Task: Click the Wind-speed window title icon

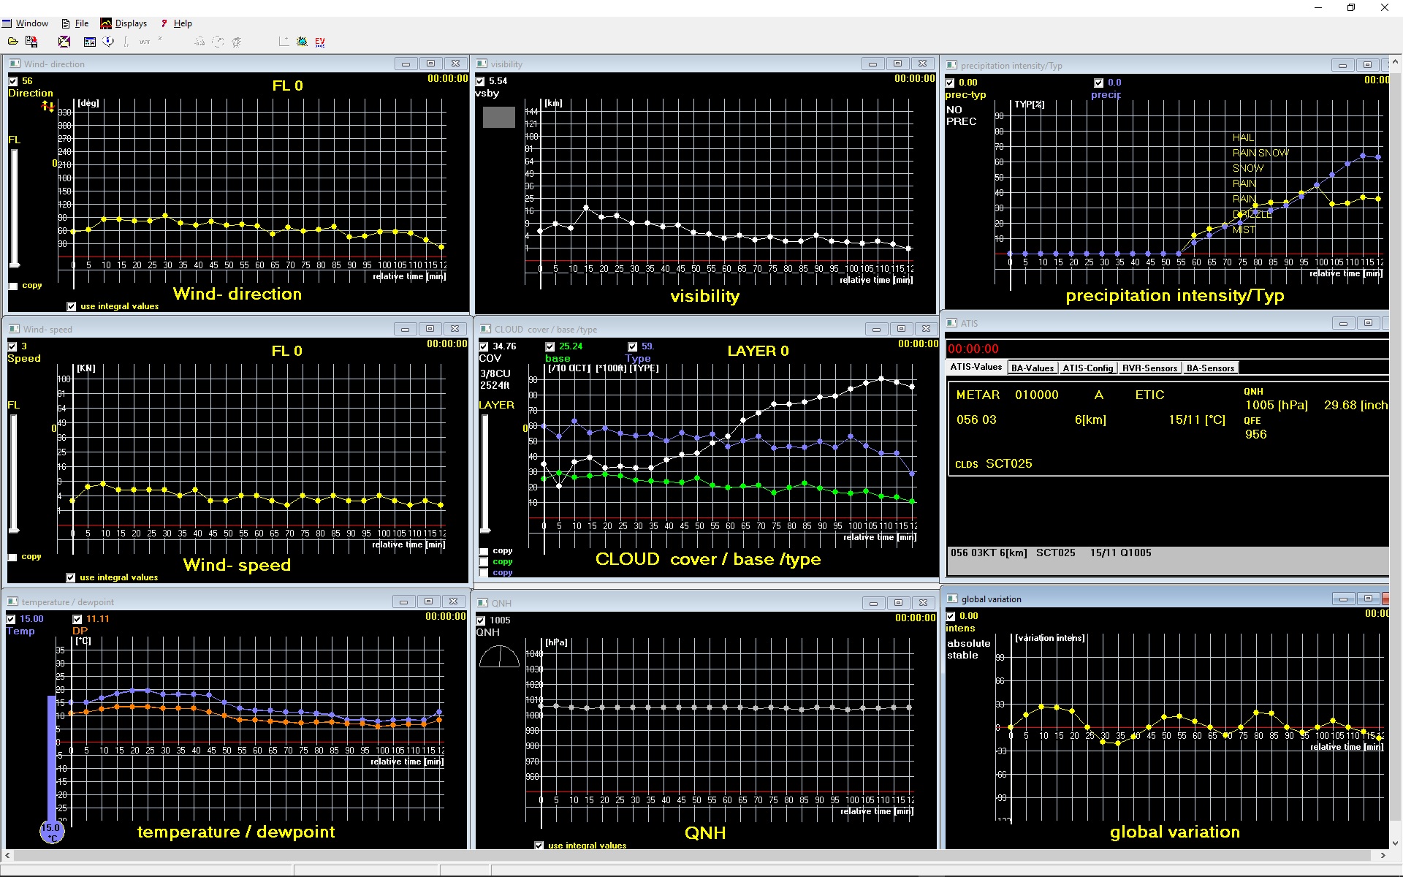Action: pos(14,329)
